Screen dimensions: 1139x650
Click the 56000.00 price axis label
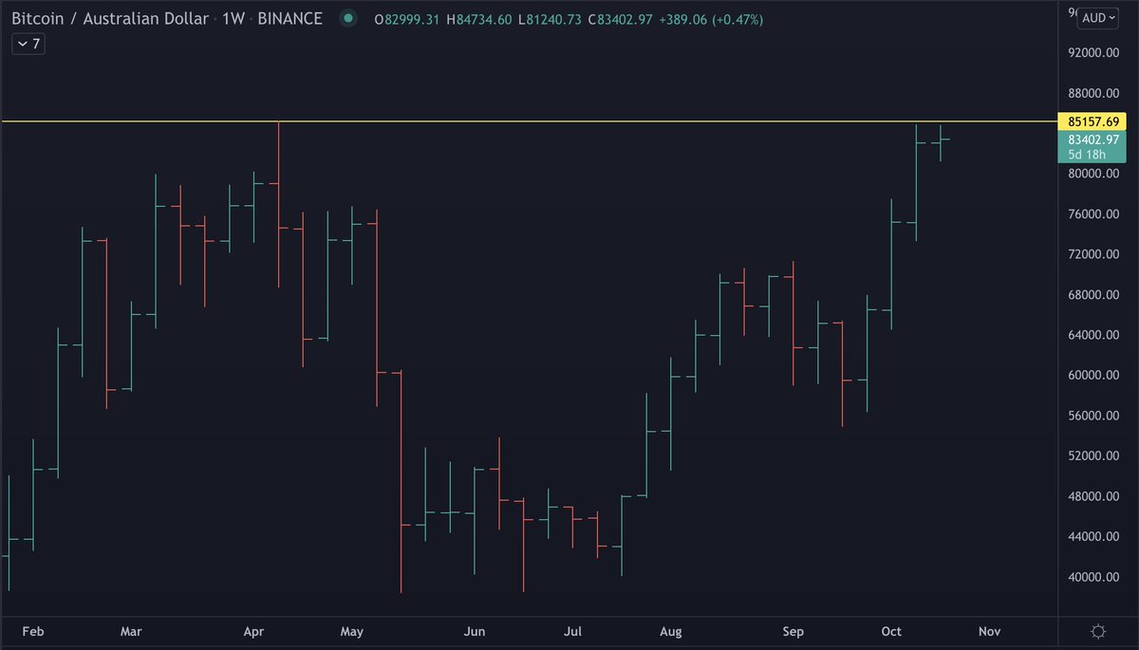(x=1094, y=416)
